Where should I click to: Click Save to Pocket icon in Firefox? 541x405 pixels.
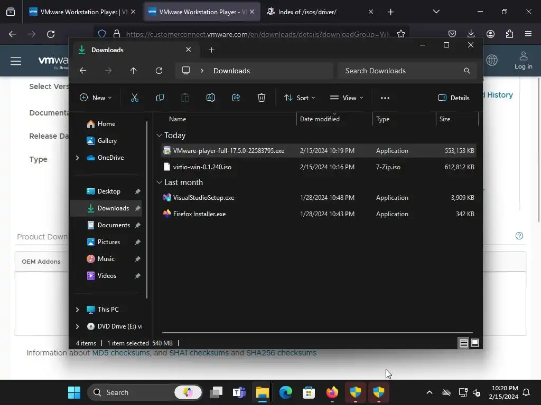452,34
